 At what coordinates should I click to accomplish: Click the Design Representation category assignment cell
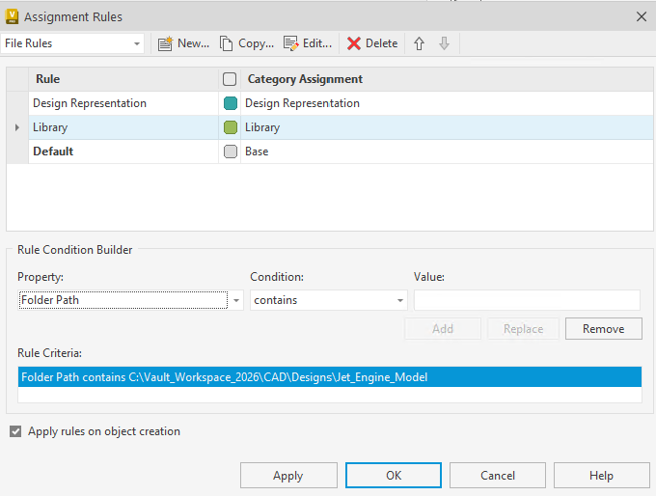click(447, 103)
